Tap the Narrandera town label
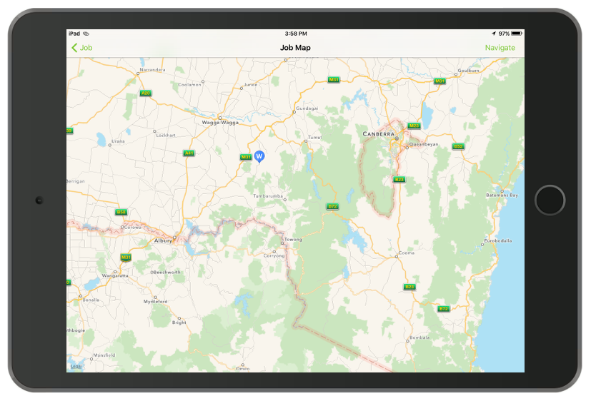 (152, 70)
